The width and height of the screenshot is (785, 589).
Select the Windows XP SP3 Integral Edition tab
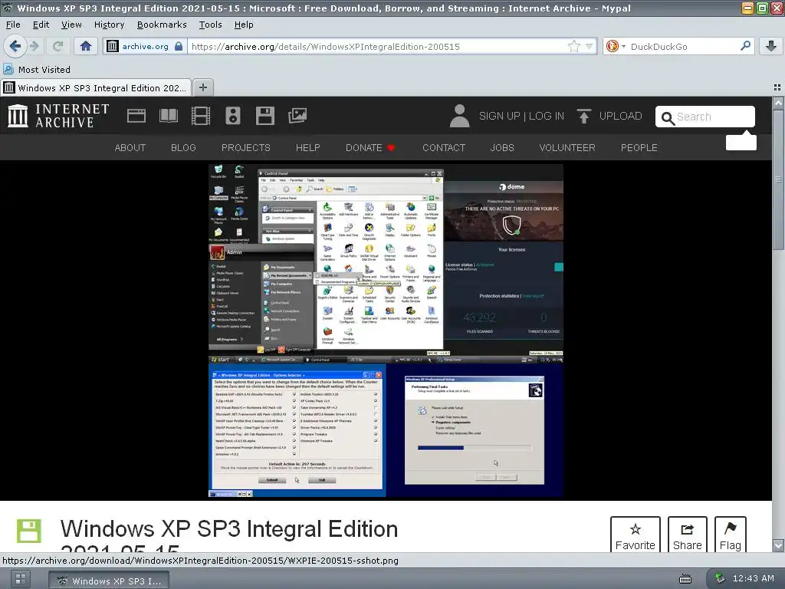click(96, 88)
